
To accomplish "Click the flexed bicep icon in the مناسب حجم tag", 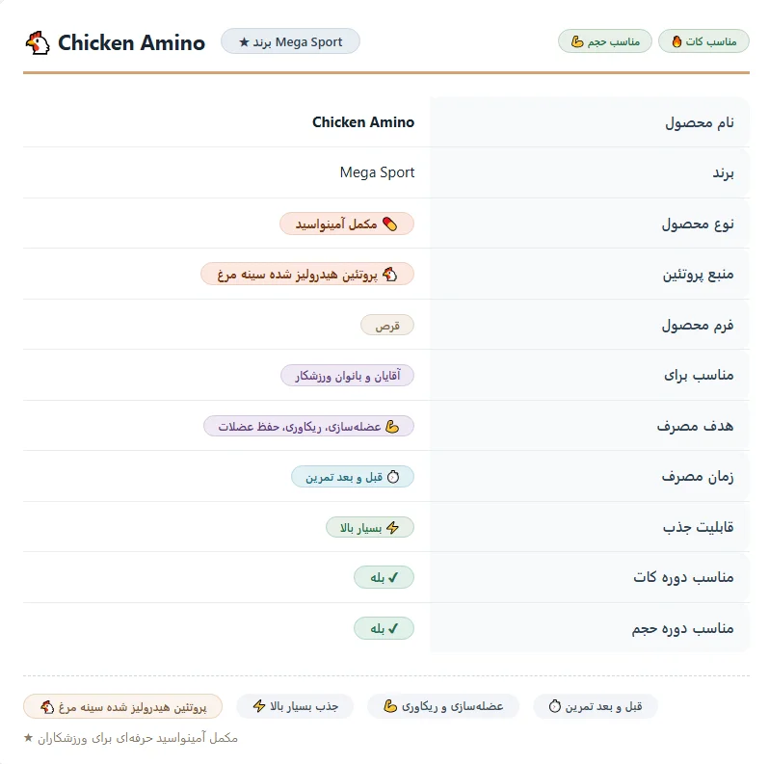I will (x=577, y=41).
